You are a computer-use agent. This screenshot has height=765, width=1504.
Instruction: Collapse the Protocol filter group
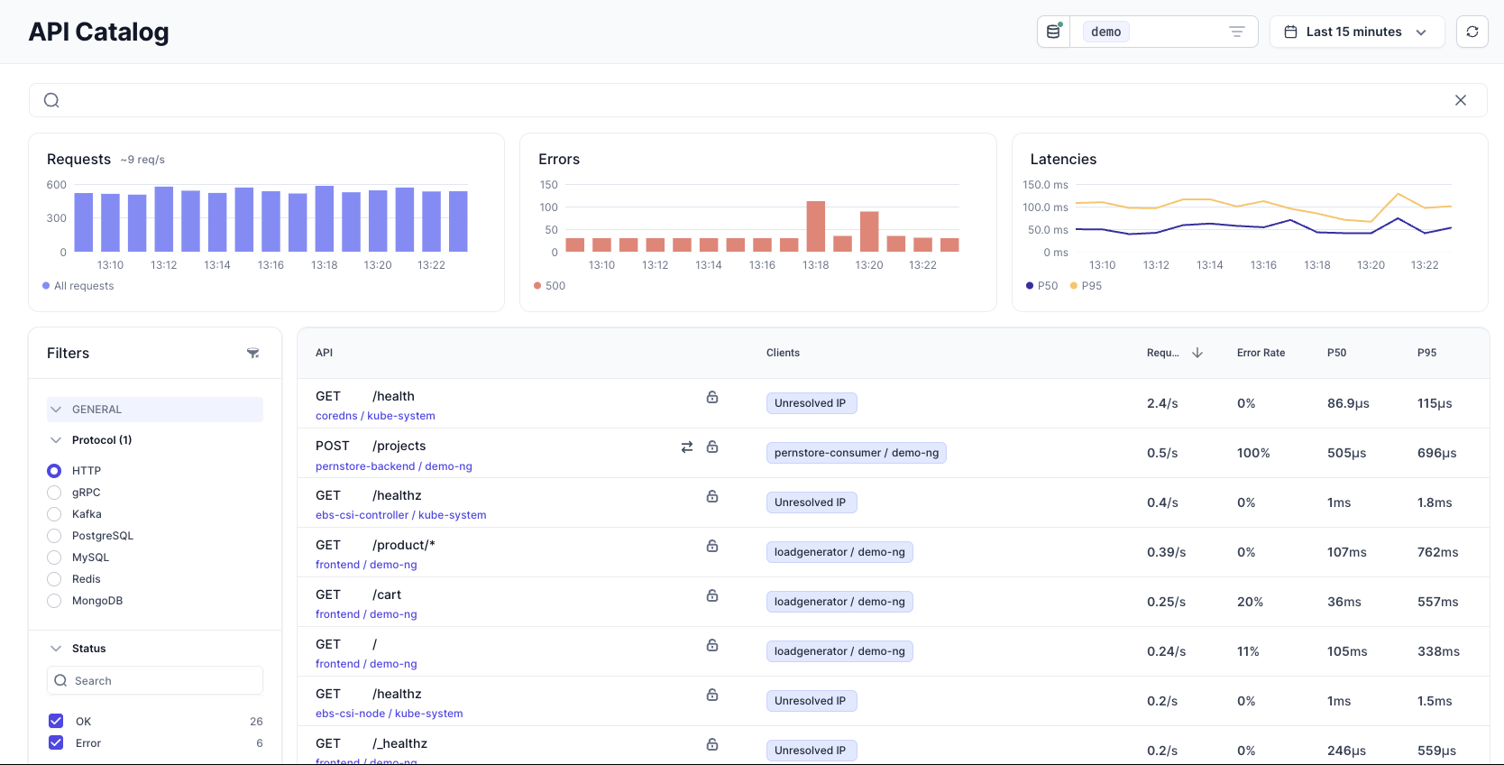click(56, 440)
